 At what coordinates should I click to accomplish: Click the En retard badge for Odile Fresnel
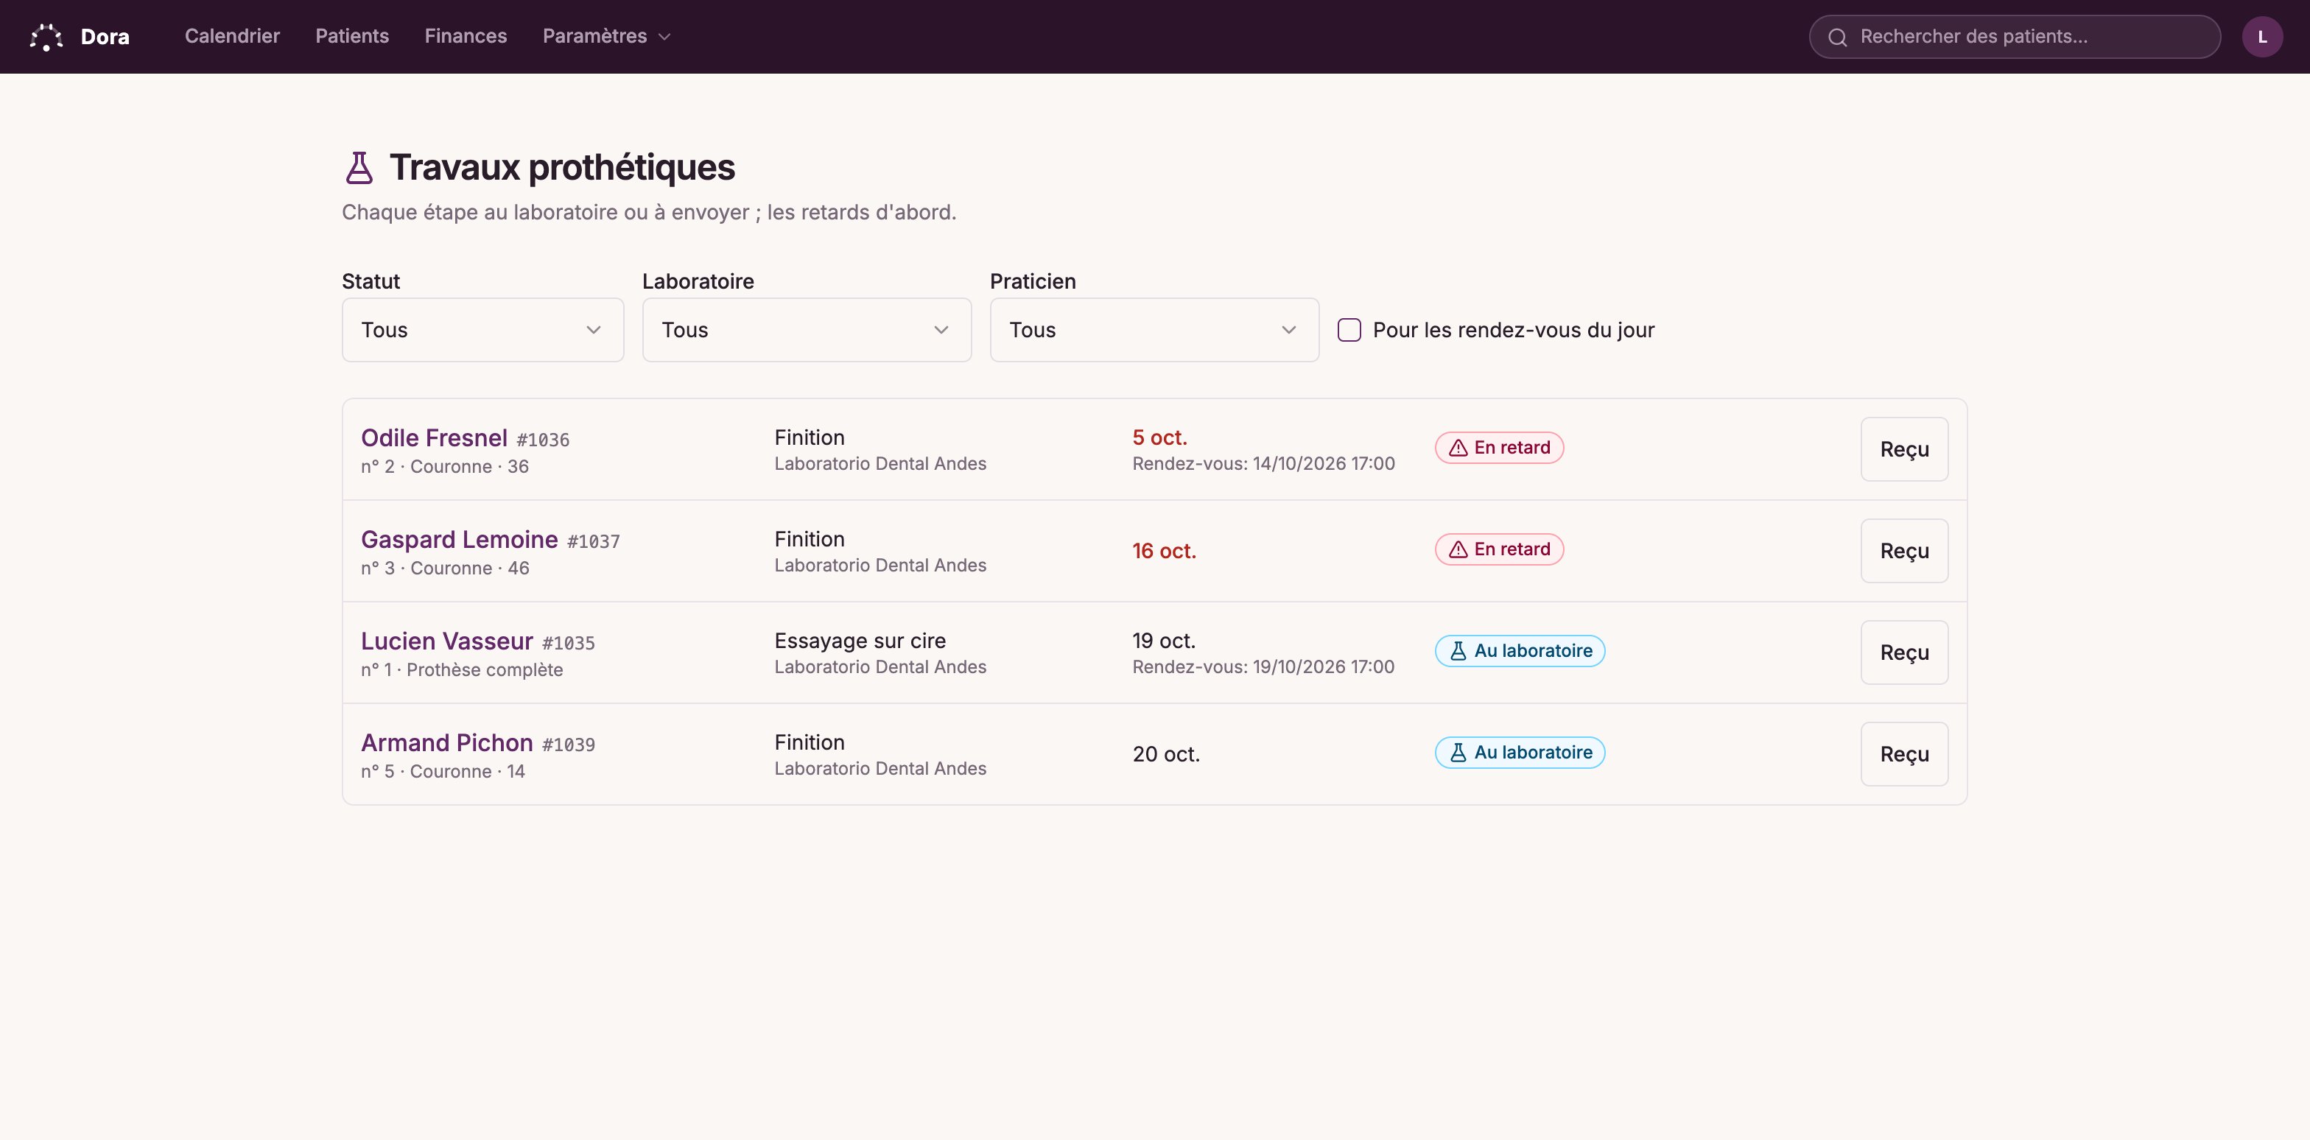1499,448
